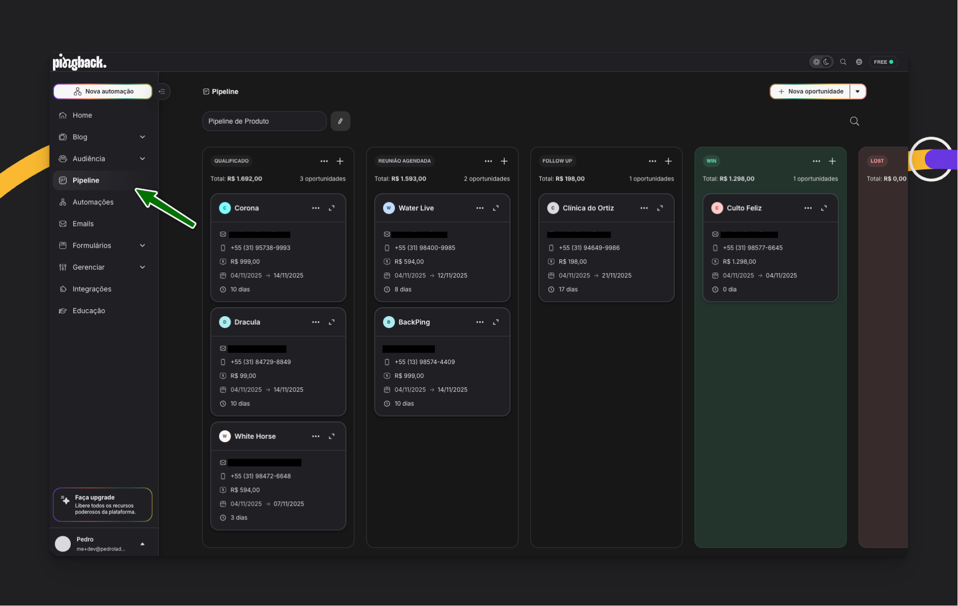
Task: Open the Follow Up column options menu
Action: click(x=652, y=161)
